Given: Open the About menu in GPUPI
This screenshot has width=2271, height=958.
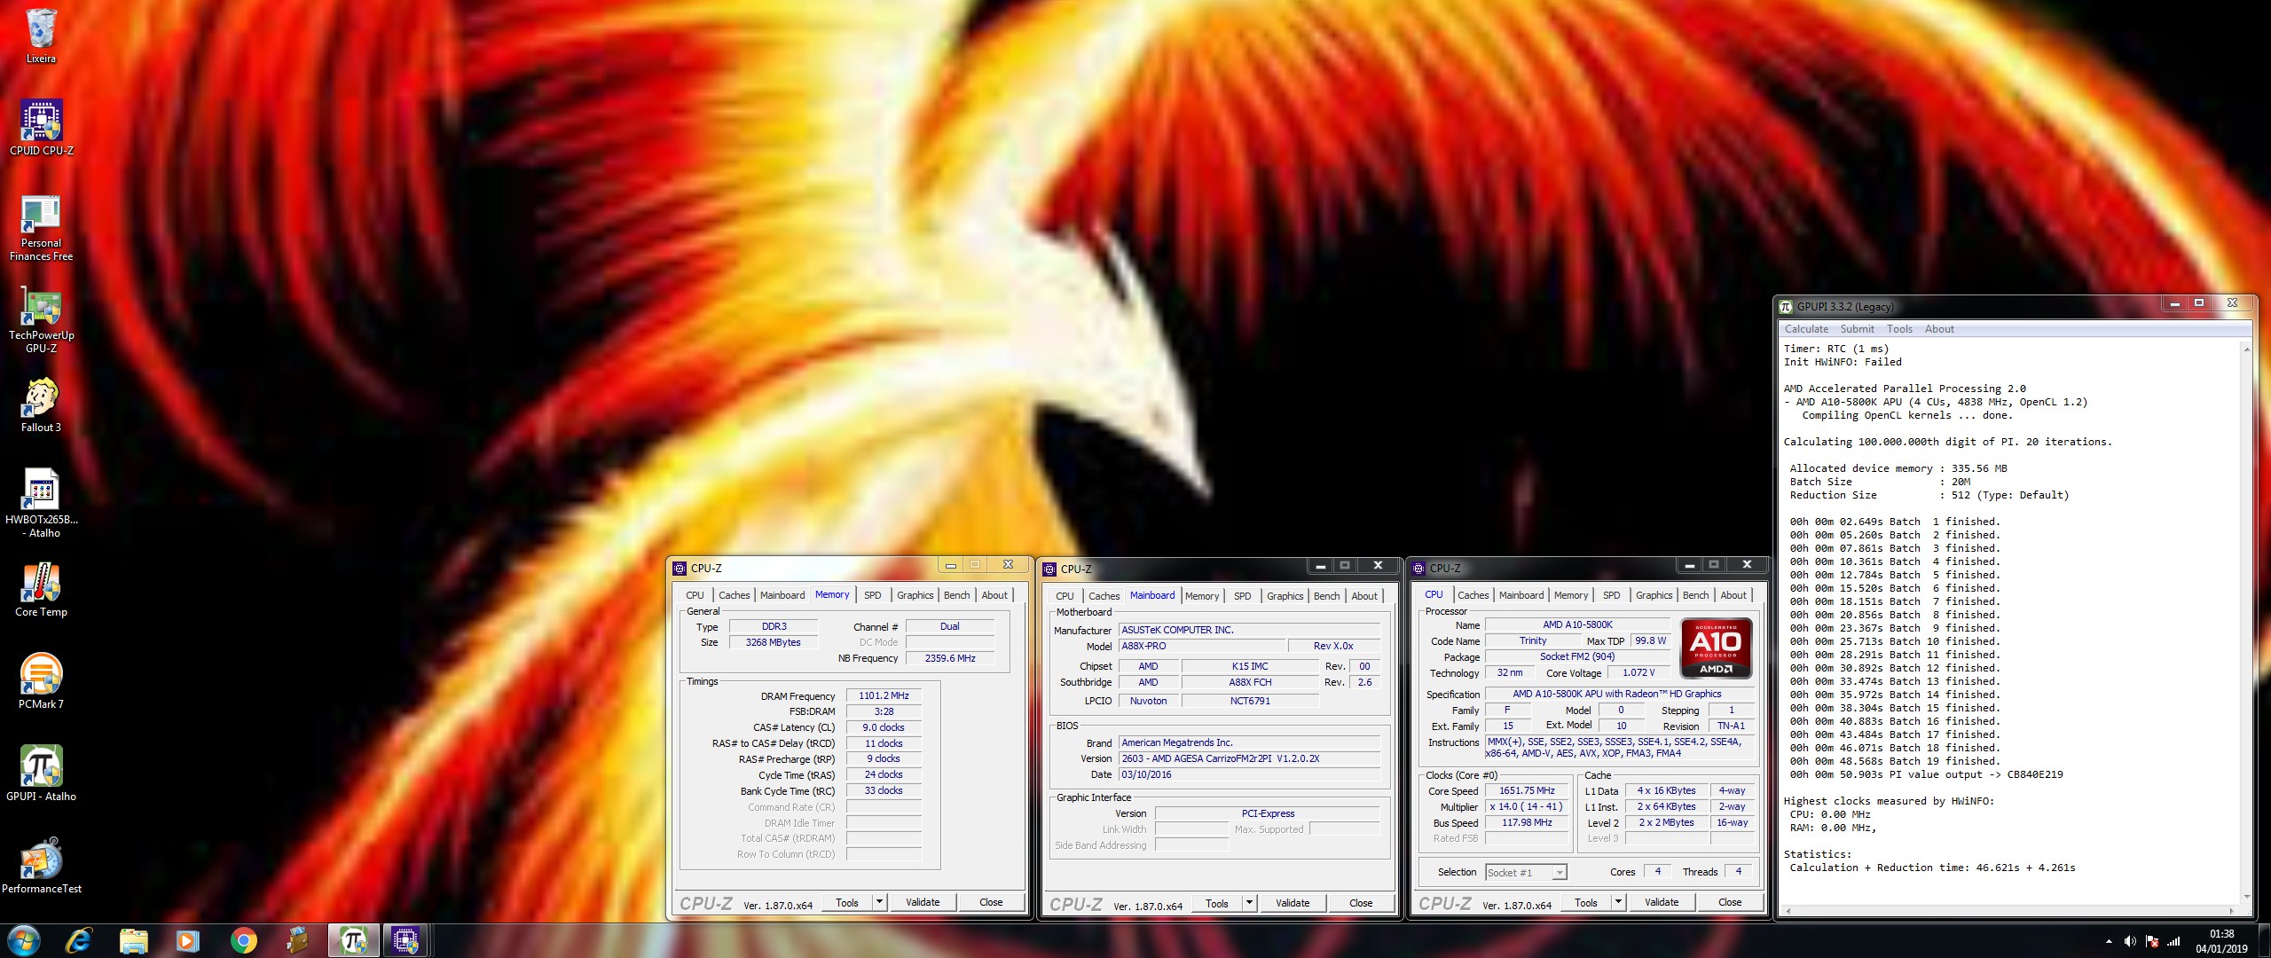Looking at the screenshot, I should pyautogui.click(x=1939, y=329).
